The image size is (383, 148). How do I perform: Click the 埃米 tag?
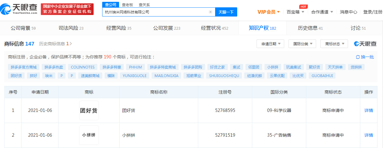tap(49, 76)
